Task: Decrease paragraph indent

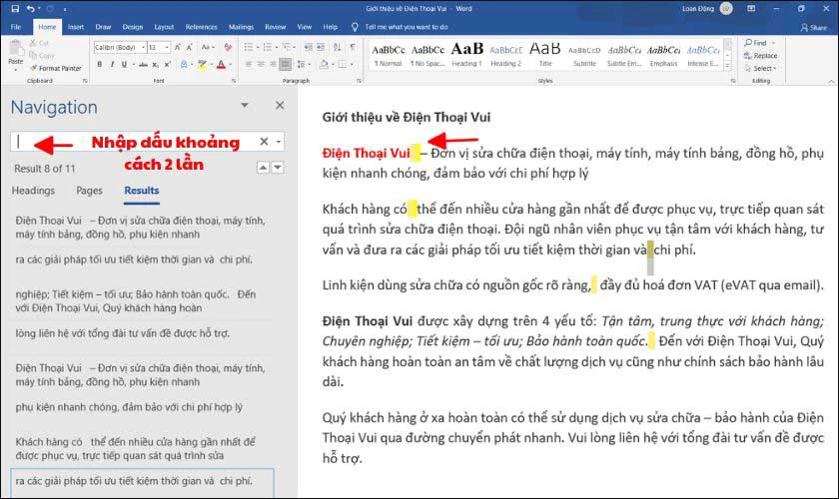Action: [x=309, y=48]
